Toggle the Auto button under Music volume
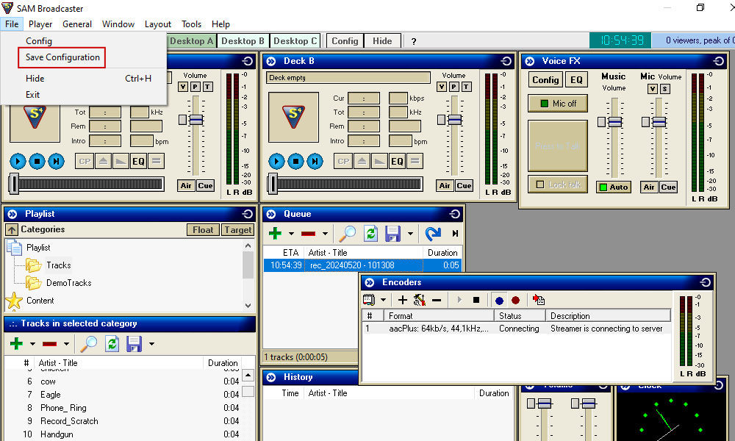735x441 pixels. coord(613,187)
